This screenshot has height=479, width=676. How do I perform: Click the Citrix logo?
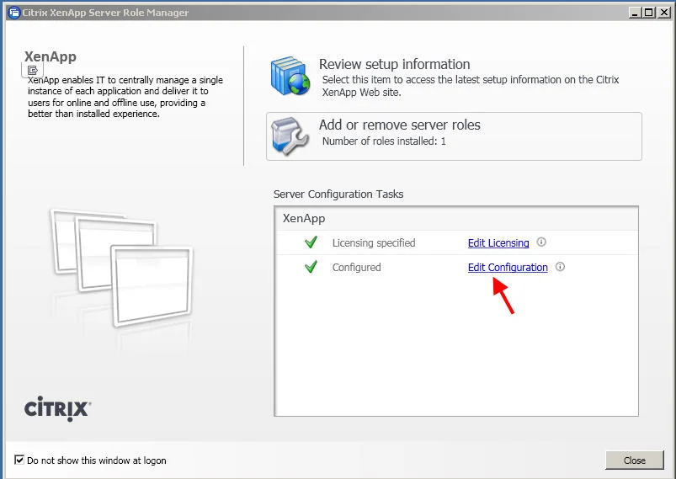[57, 409]
